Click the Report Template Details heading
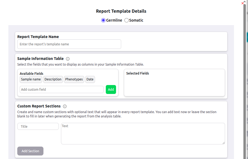 click(121, 11)
